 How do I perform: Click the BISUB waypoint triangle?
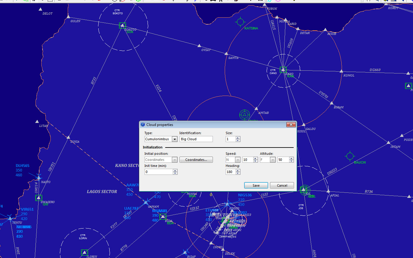[325, 30]
